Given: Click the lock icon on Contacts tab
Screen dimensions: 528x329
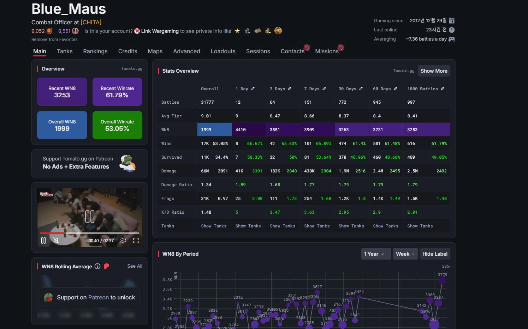Looking at the screenshot, I should (307, 47).
